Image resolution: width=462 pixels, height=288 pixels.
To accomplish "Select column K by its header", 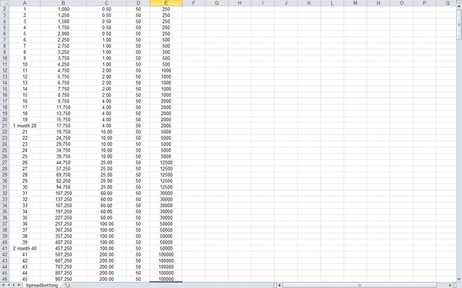I will (309, 3).
